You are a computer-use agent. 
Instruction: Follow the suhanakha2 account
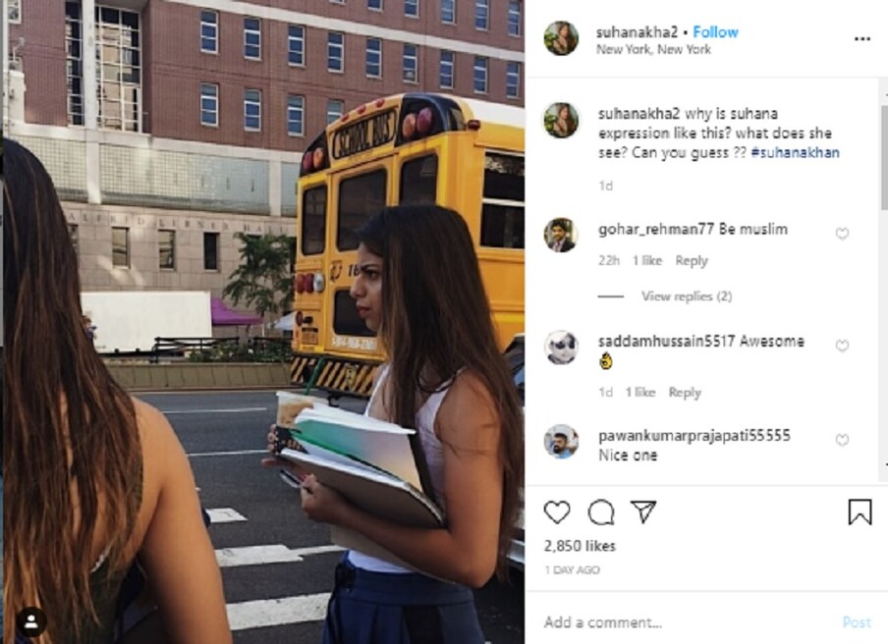(x=715, y=32)
